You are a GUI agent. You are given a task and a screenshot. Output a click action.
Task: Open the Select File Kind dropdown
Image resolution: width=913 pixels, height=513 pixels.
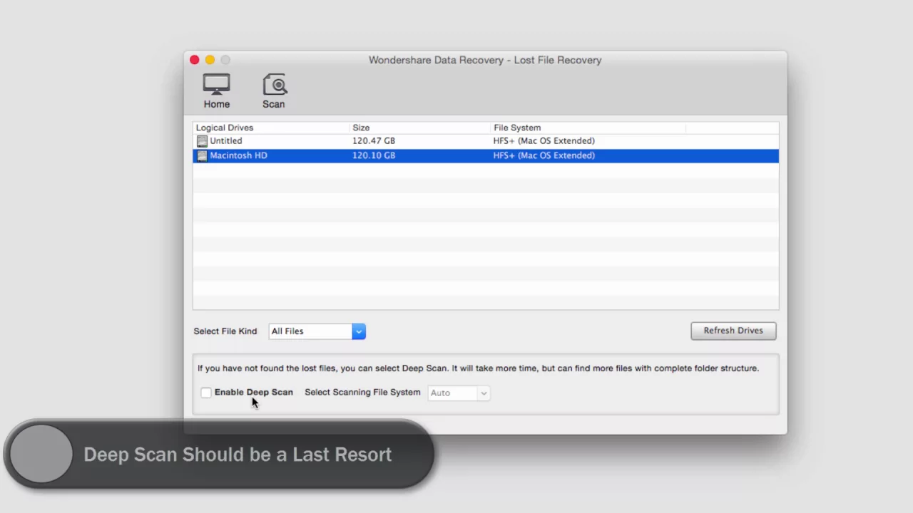coord(317,331)
